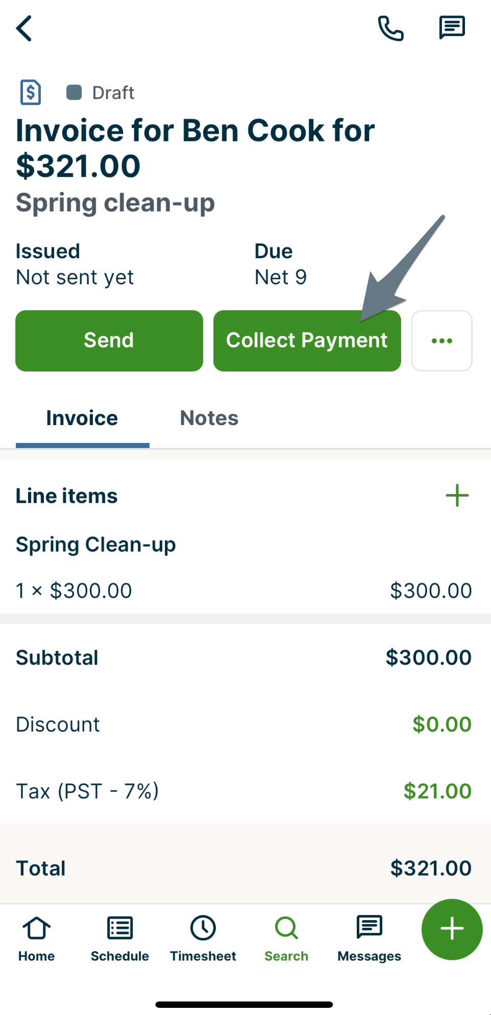Tap the Timesheet clock icon
The image size is (491, 1015).
point(203,938)
